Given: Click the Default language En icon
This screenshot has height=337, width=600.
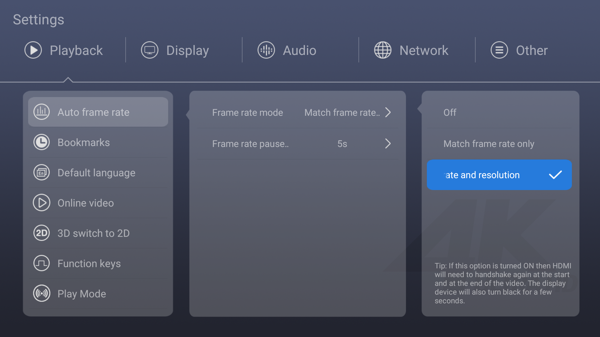Looking at the screenshot, I should [42, 173].
